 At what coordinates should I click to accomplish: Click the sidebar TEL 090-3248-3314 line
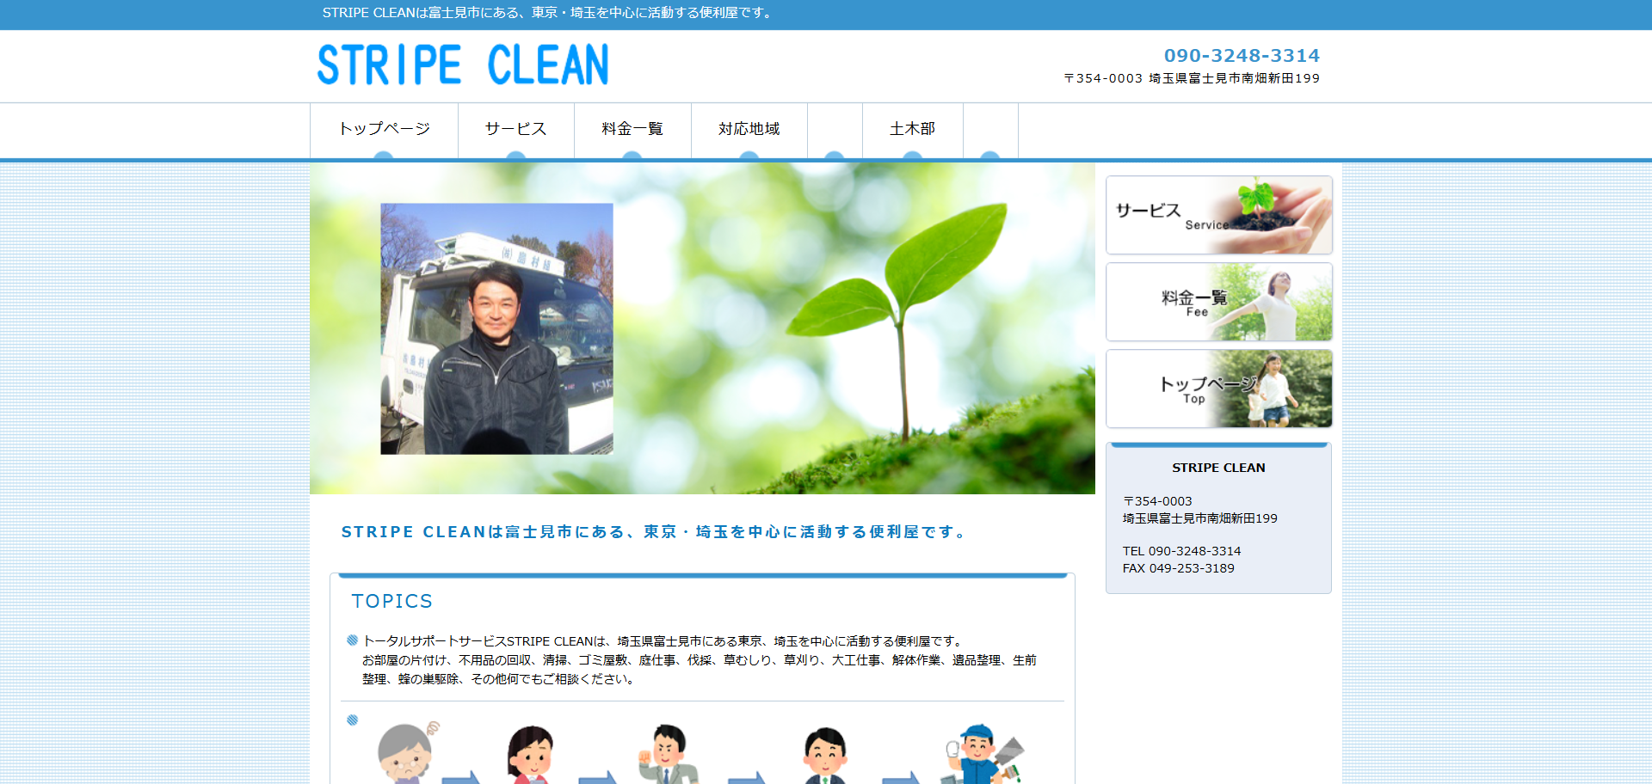coord(1181,551)
